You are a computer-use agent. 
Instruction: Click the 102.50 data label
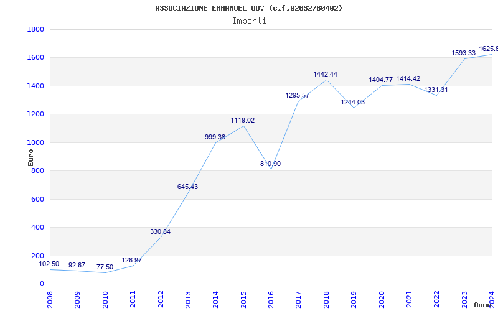point(49,264)
